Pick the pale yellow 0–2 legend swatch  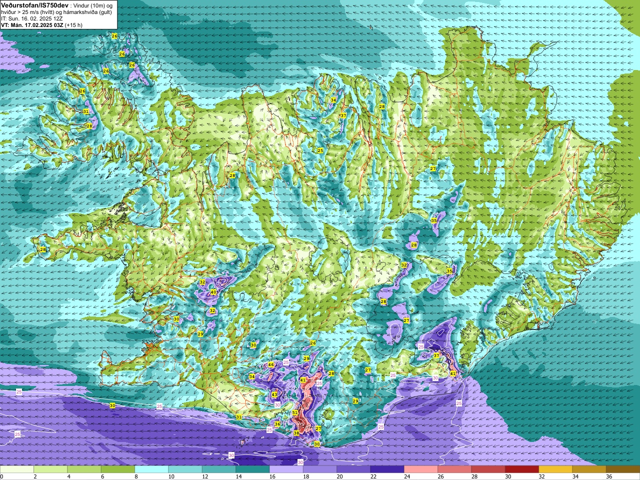point(17,469)
